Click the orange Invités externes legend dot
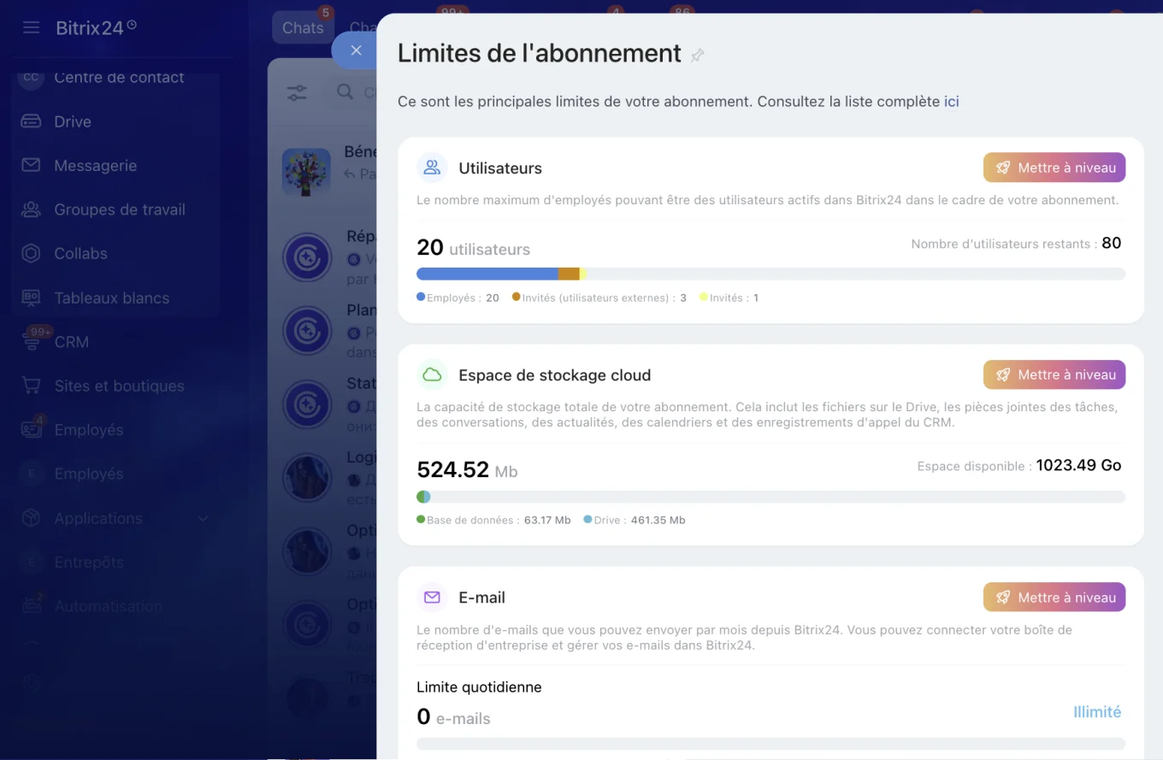The image size is (1163, 760). click(517, 297)
